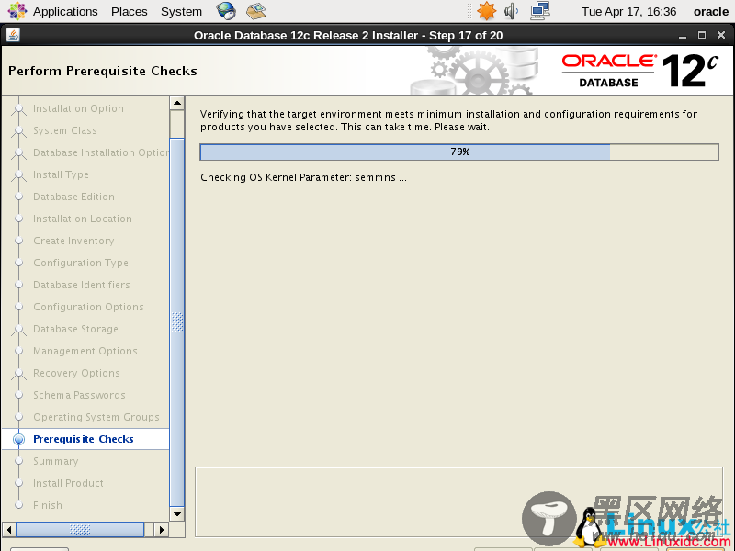The image size is (735, 551).
Task: Select Database Storage step
Action: pyautogui.click(x=75, y=329)
